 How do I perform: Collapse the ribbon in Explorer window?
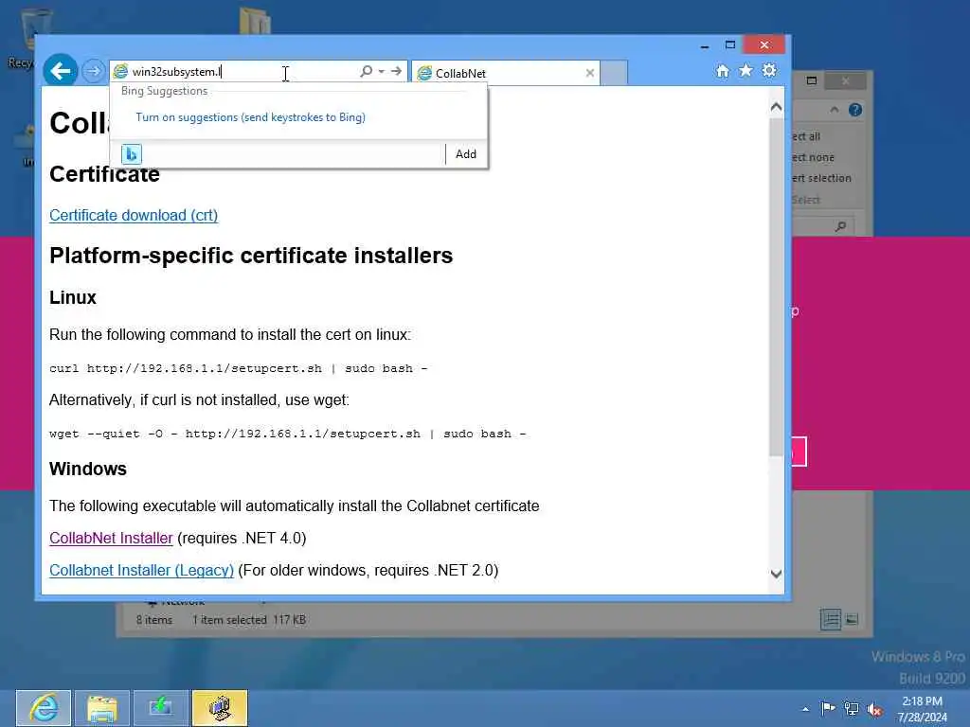point(834,110)
